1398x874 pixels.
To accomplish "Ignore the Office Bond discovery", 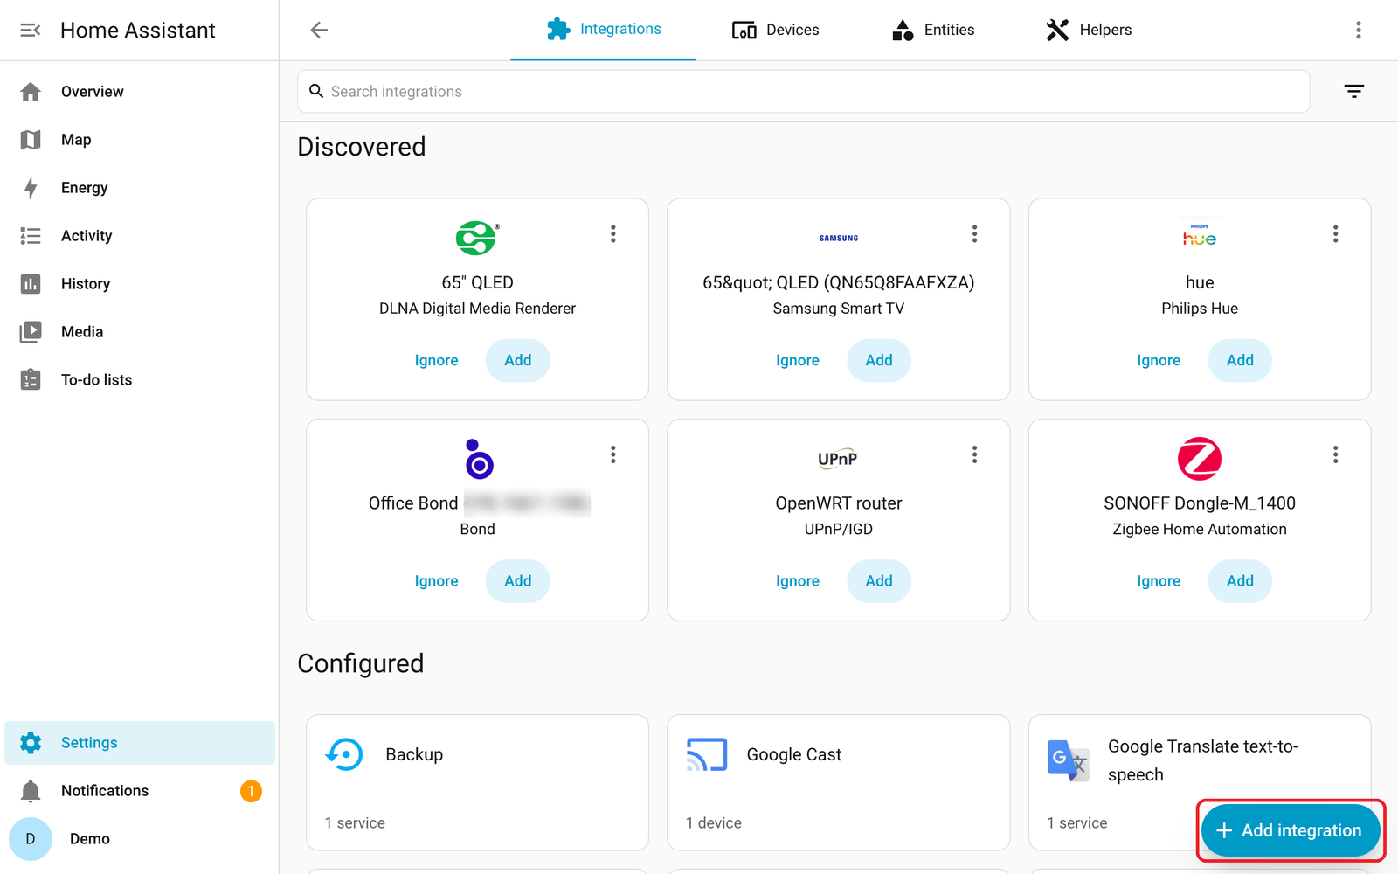I will pos(436,581).
